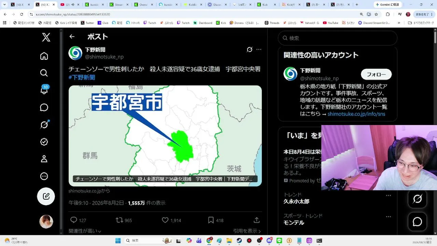The height and width of the screenshot is (246, 437).
Task: Open Discord from the taskbar
Action: [269, 241]
